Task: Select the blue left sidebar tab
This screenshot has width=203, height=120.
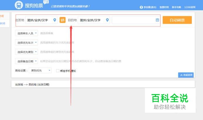Action: click(x=5, y=23)
